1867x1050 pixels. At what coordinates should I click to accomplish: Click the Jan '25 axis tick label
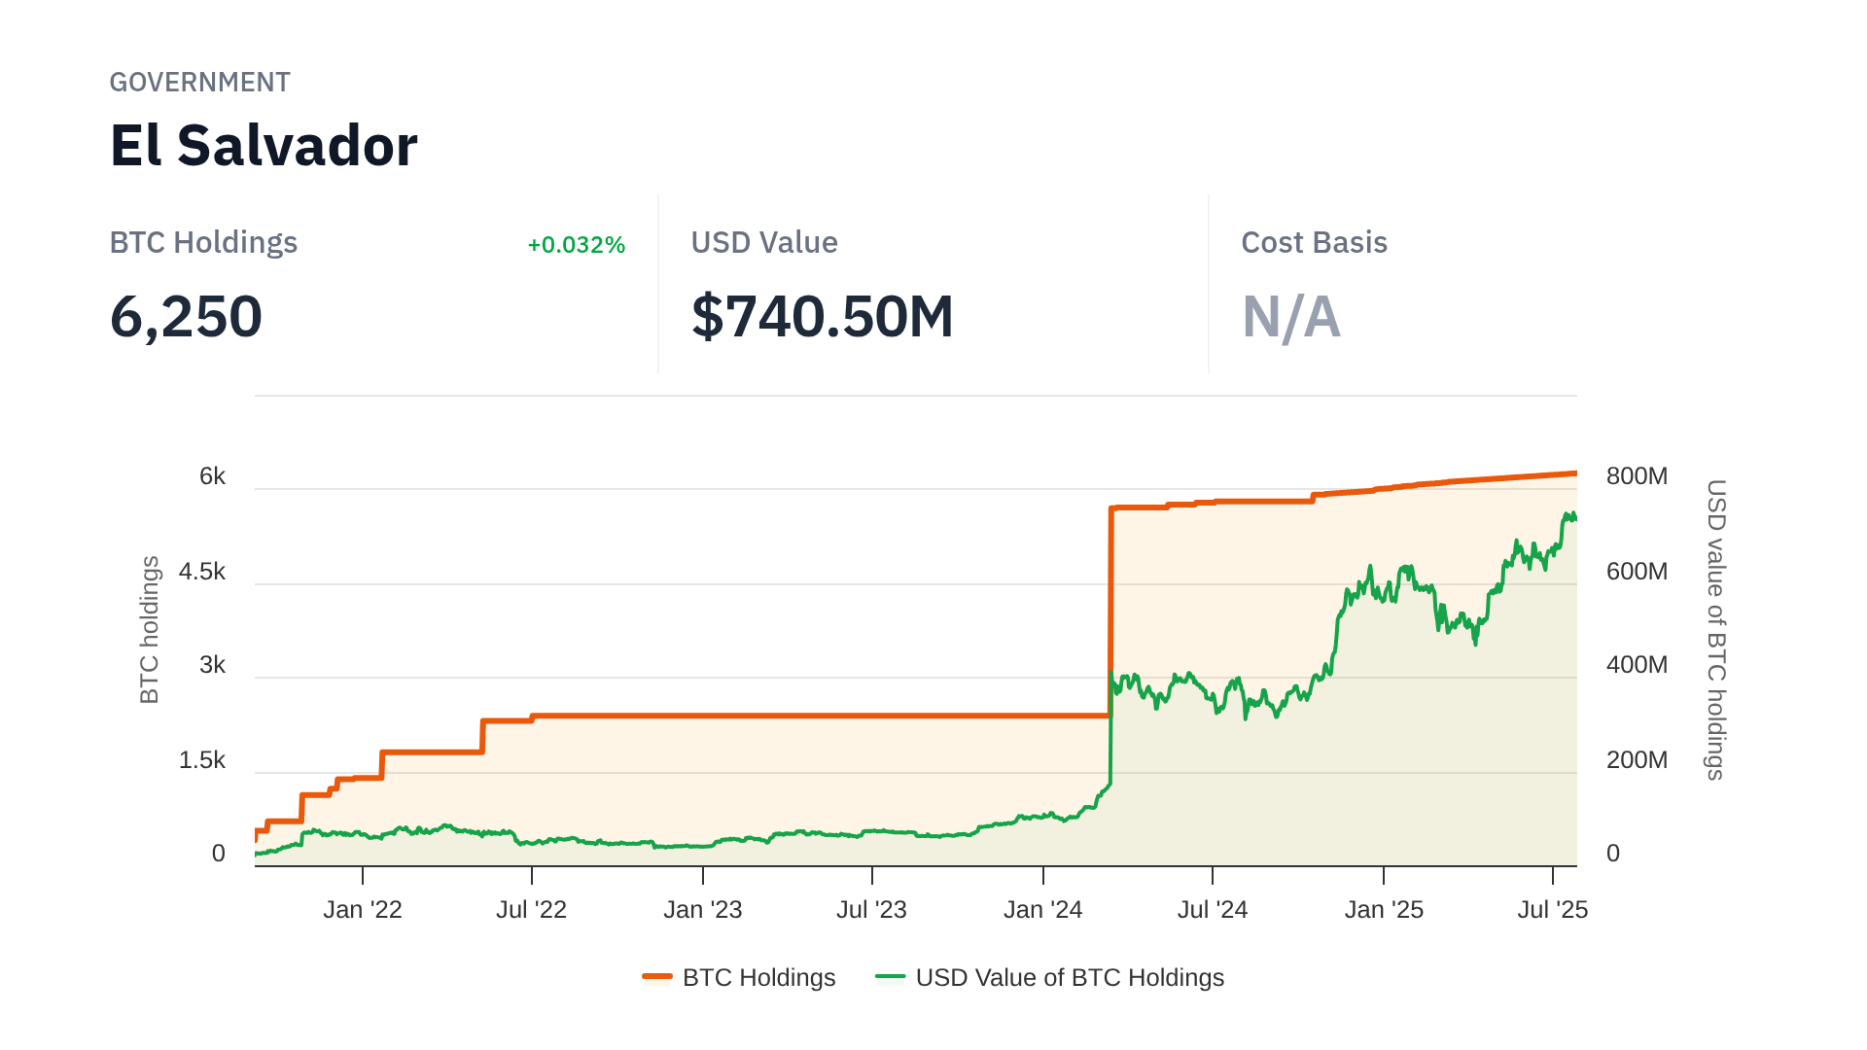[1383, 910]
